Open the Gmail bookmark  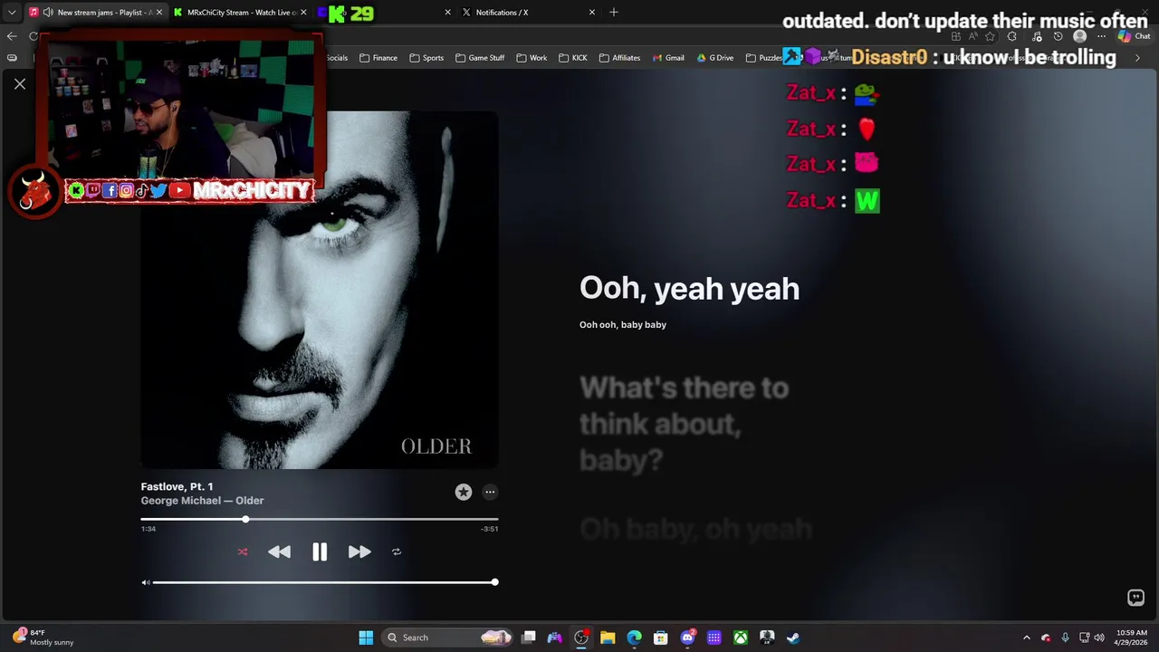click(x=667, y=58)
